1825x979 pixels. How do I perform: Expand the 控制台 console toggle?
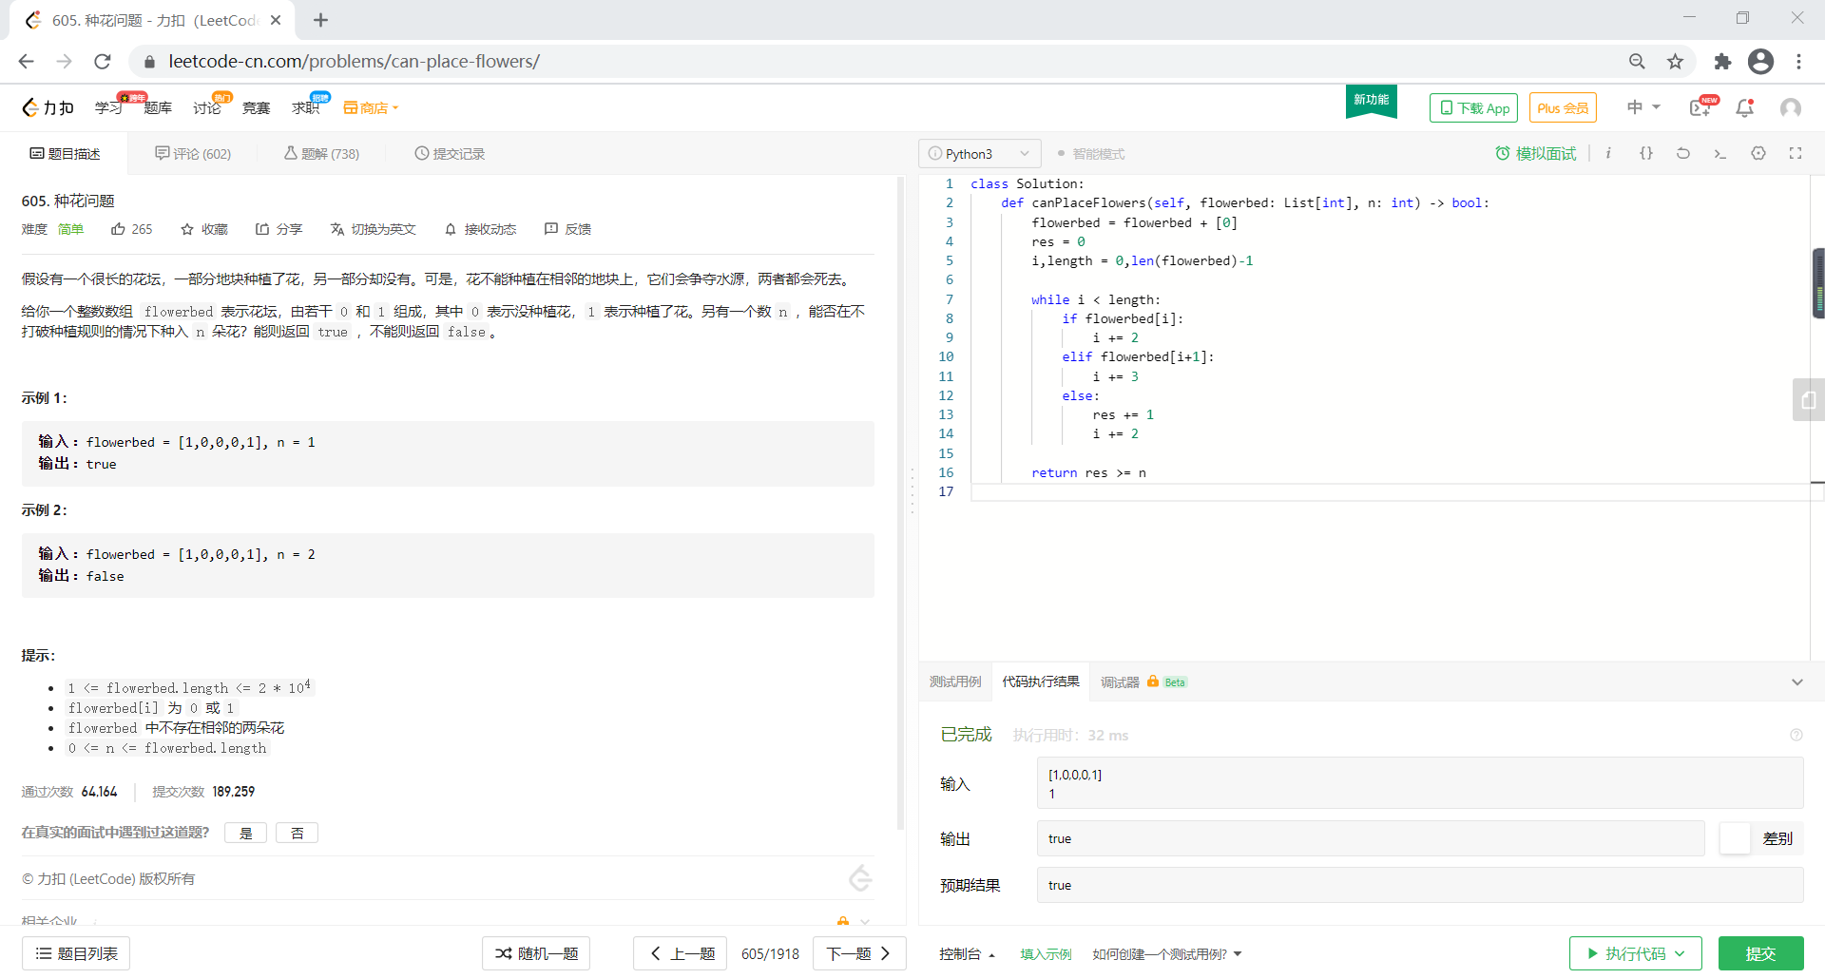pyautogui.click(x=967, y=953)
